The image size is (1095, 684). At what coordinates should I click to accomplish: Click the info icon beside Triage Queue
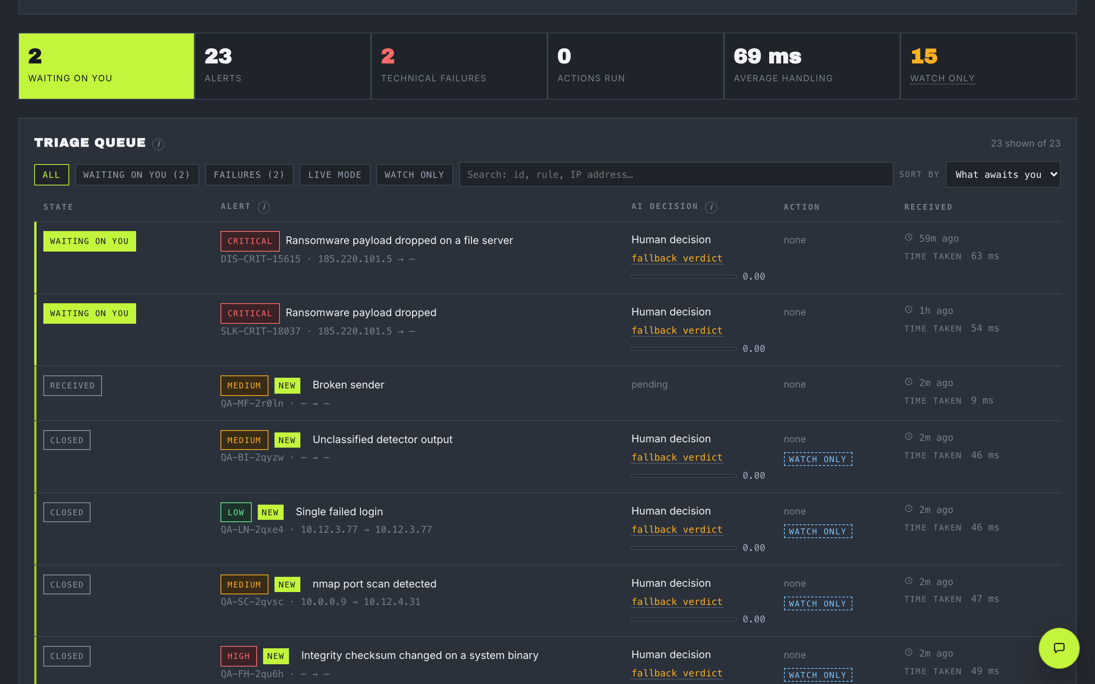click(158, 144)
